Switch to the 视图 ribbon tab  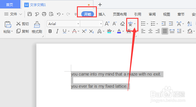coord(166,14)
